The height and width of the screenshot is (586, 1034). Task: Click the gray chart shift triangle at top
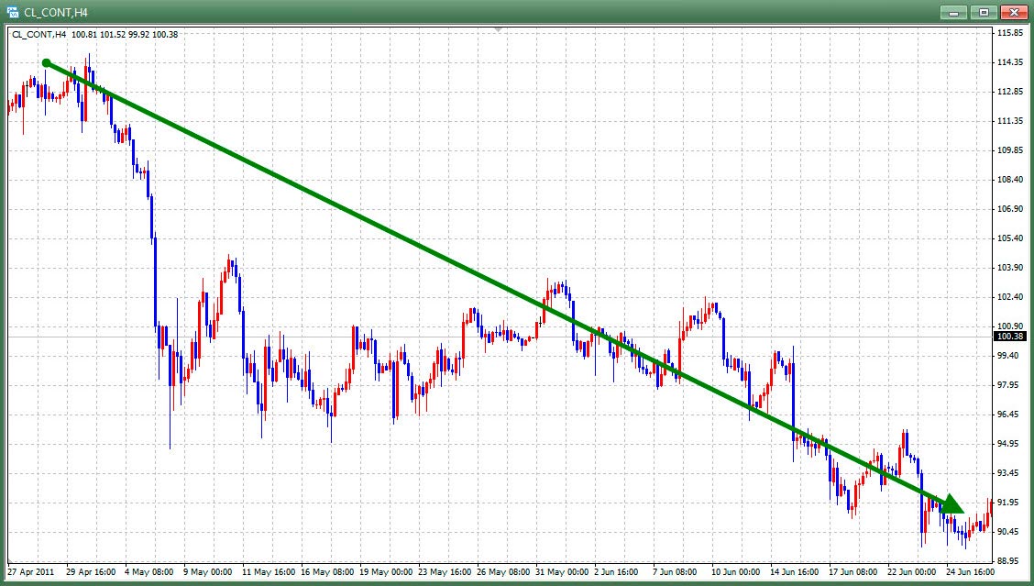coord(499,30)
